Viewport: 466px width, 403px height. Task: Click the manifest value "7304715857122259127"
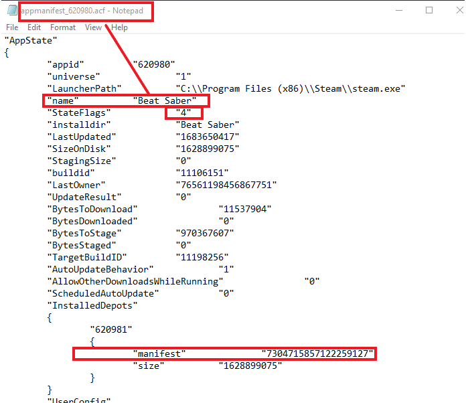click(317, 353)
